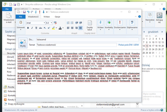This screenshot has height=112, width=167.
Task: Click the paperclip attach icon in title bar
Action: [x=36, y=12]
